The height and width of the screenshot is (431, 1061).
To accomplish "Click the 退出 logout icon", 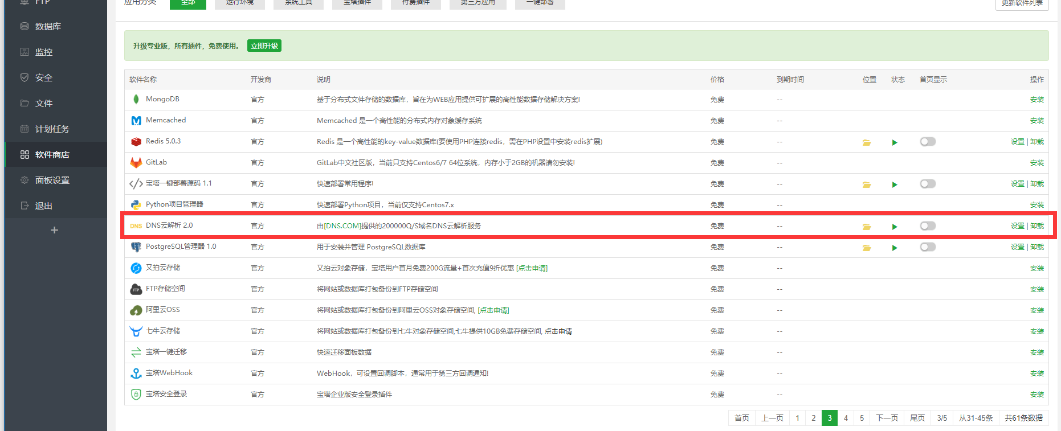I will (25, 206).
